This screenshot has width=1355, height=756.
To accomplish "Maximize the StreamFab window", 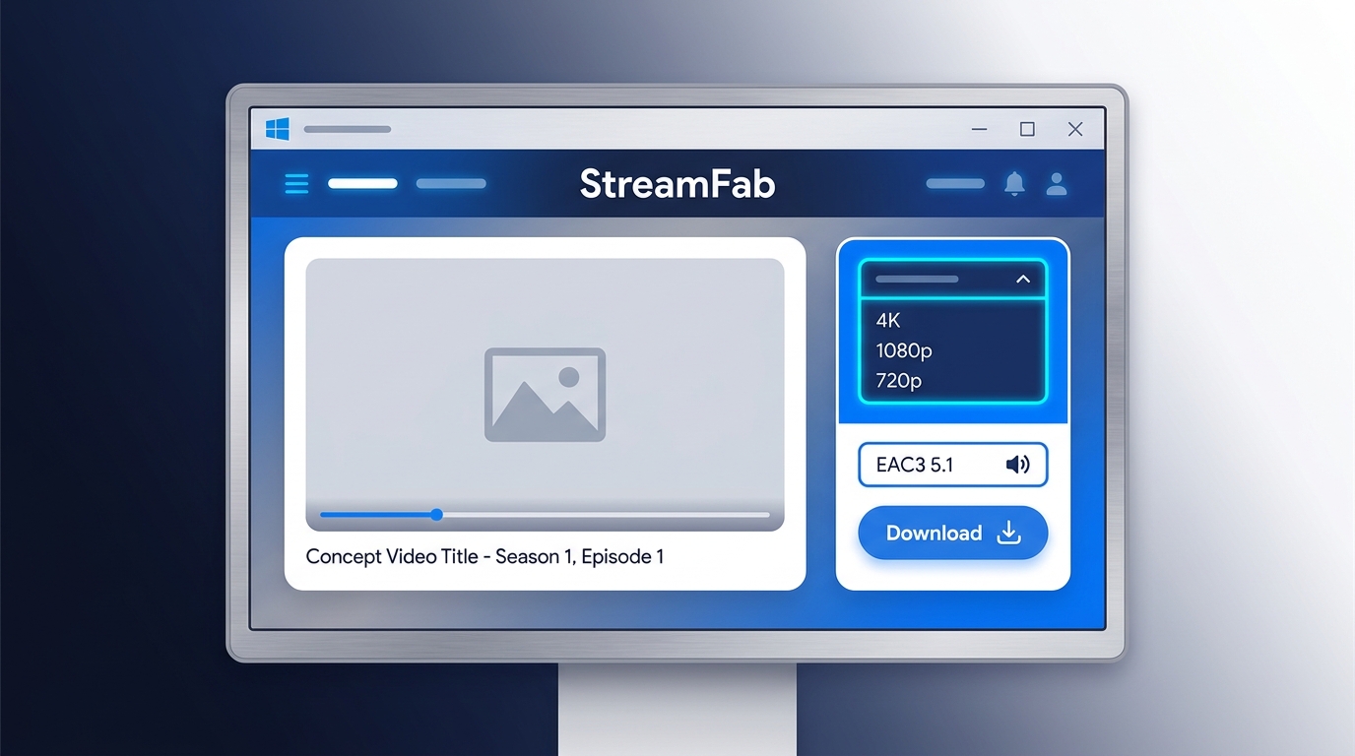I will tap(1027, 129).
